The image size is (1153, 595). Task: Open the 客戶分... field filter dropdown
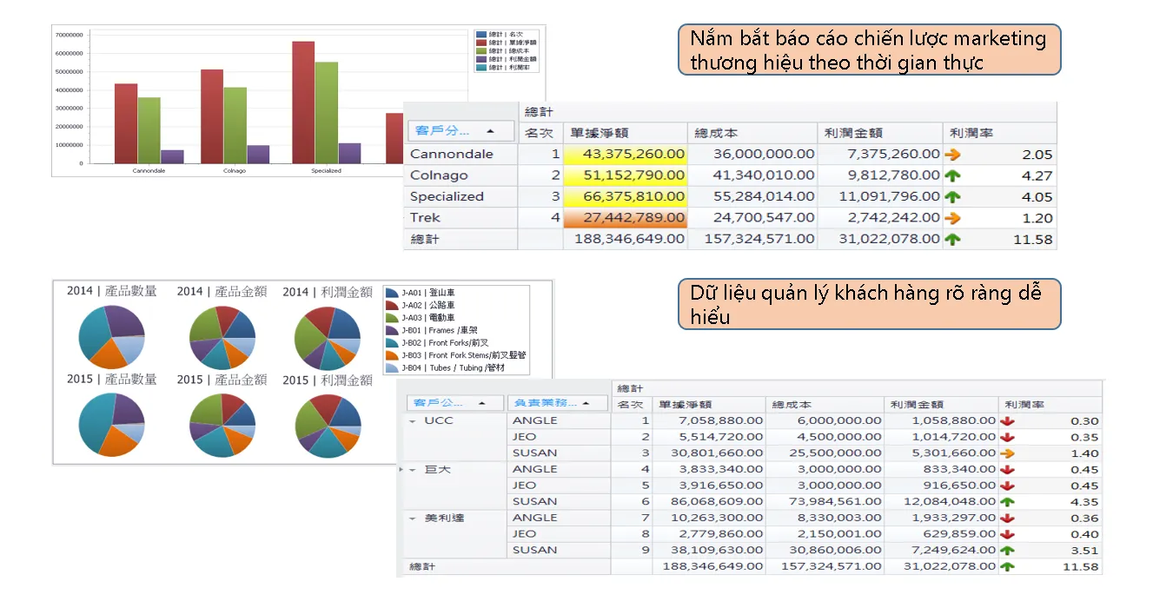[x=489, y=131]
